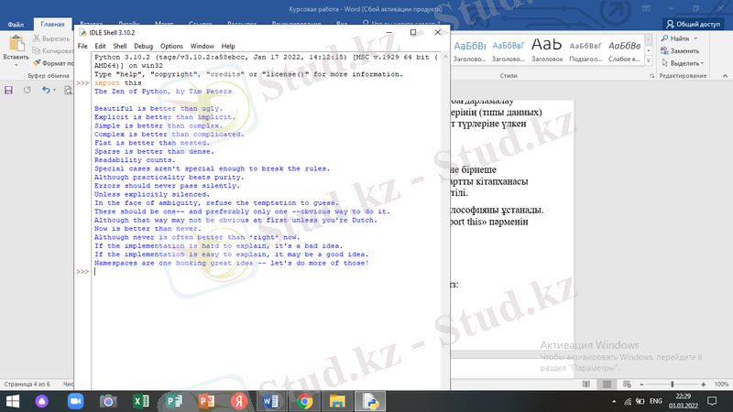Open the Windows Start menu
The image size is (733, 412).
13,401
